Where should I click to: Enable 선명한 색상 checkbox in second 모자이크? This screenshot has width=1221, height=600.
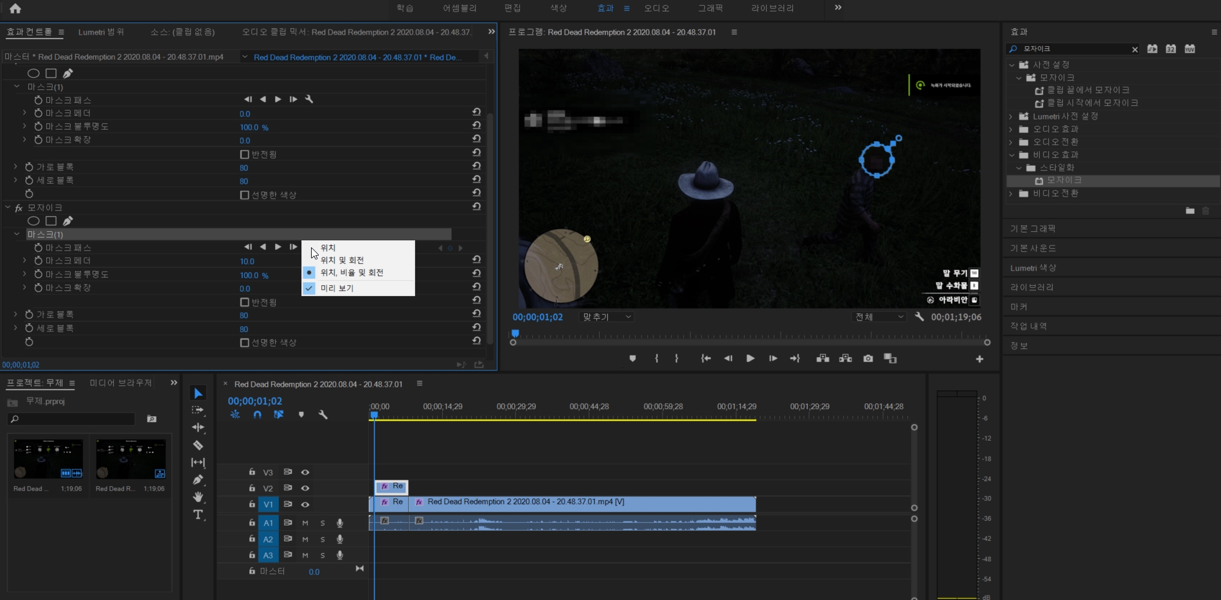click(x=244, y=342)
